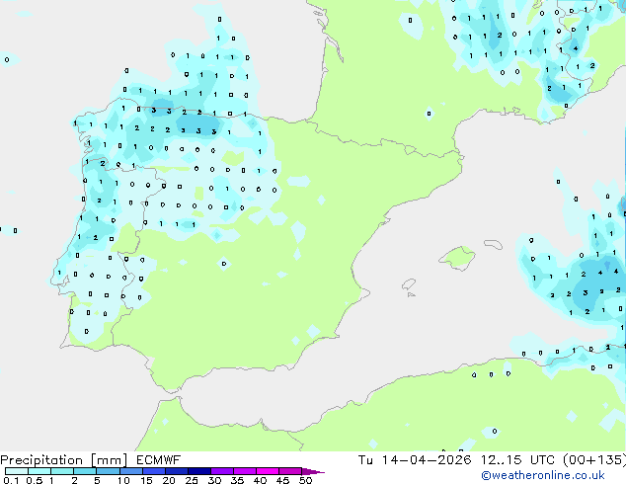The image size is (626, 484).
Task: Click the over-50 arrow tip of legend
Action: pos(313,472)
